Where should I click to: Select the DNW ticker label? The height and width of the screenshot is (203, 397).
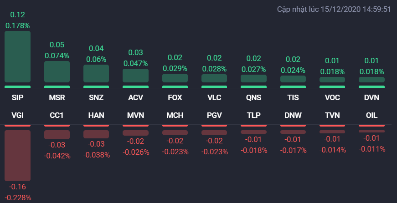tap(293, 115)
